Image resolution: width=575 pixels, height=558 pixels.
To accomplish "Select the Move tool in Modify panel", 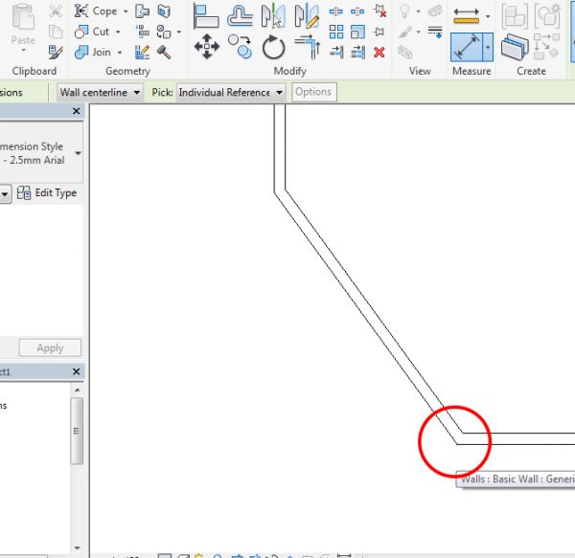I will pos(206,45).
